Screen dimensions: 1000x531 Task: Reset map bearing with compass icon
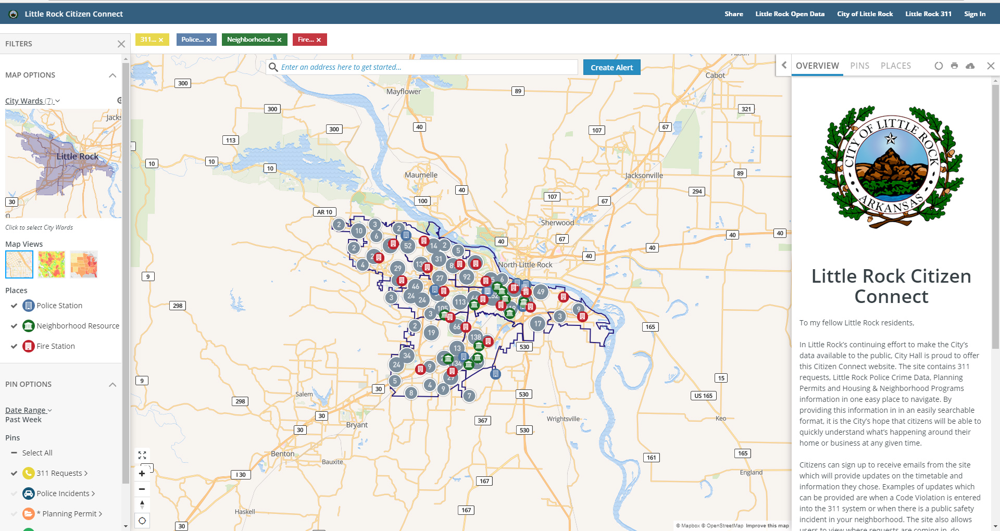pos(142,504)
